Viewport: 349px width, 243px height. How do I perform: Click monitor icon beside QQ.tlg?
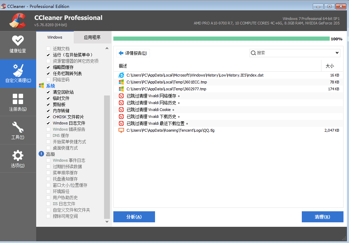pos(121,131)
